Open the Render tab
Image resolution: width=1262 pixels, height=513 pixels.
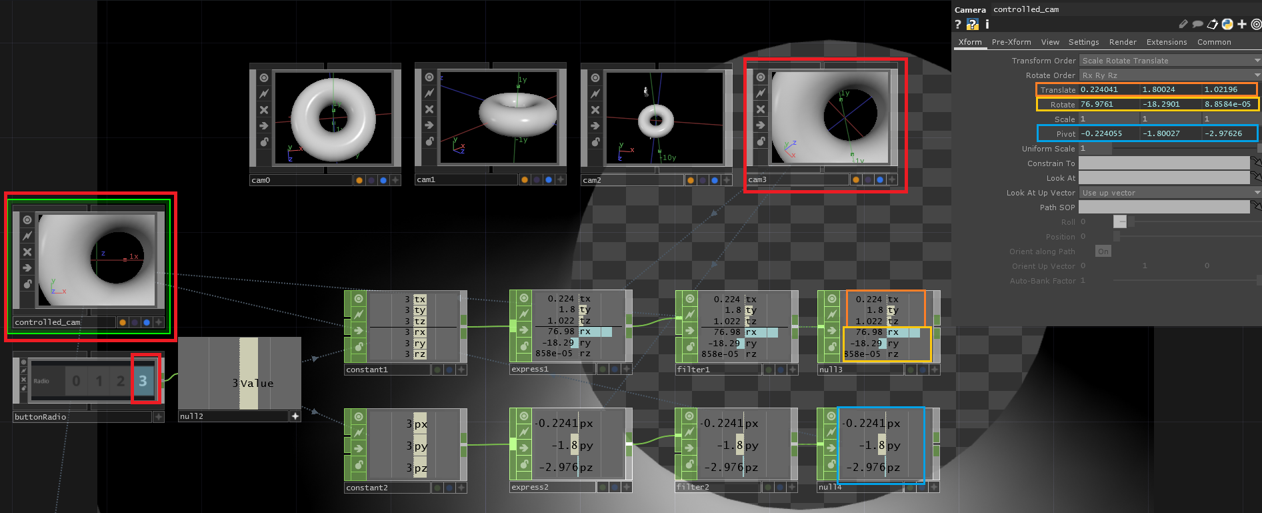1123,42
